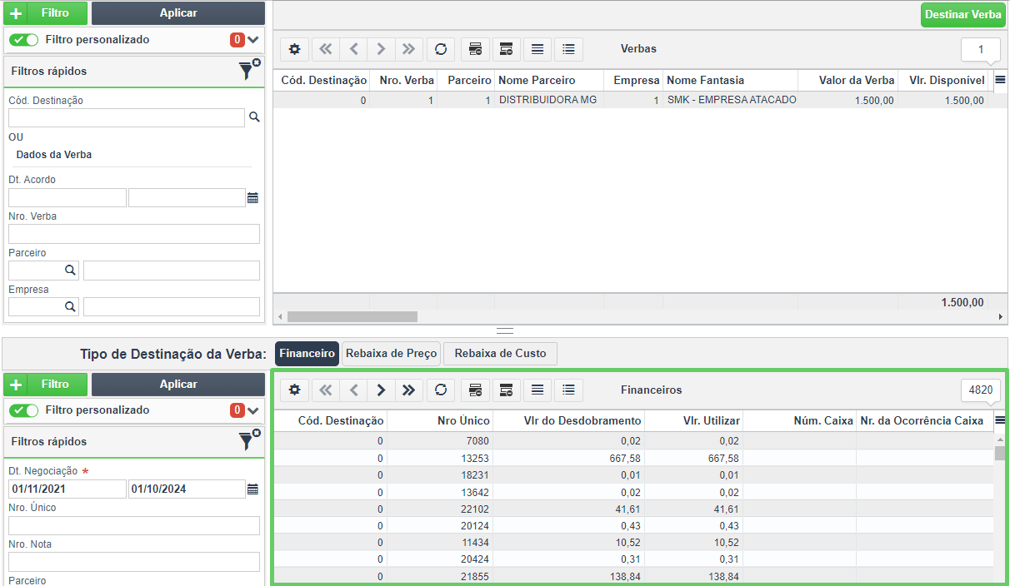Screen dimensions: 1010x586
Task: Switch Financeiros to form view mode
Action: [568, 390]
